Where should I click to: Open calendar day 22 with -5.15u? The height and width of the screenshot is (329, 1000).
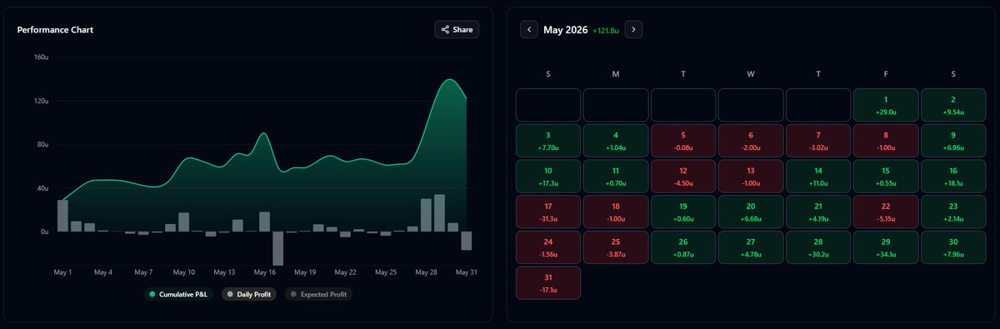[886, 212]
